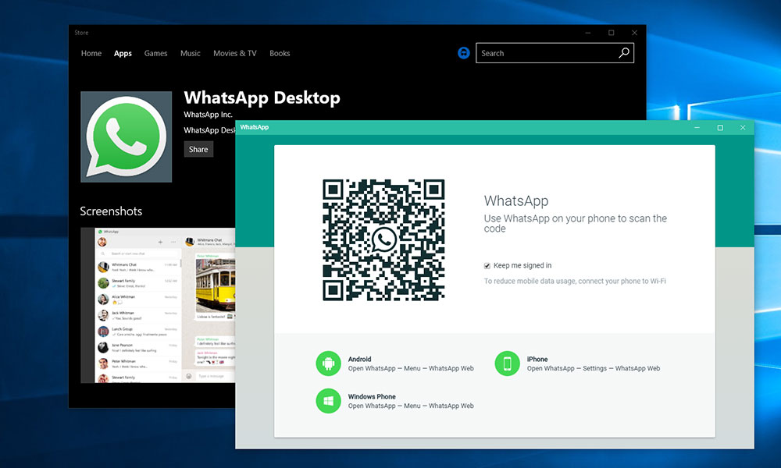The height and width of the screenshot is (468, 781).
Task: Toggle the Keep me signed in checkbox
Action: click(487, 266)
